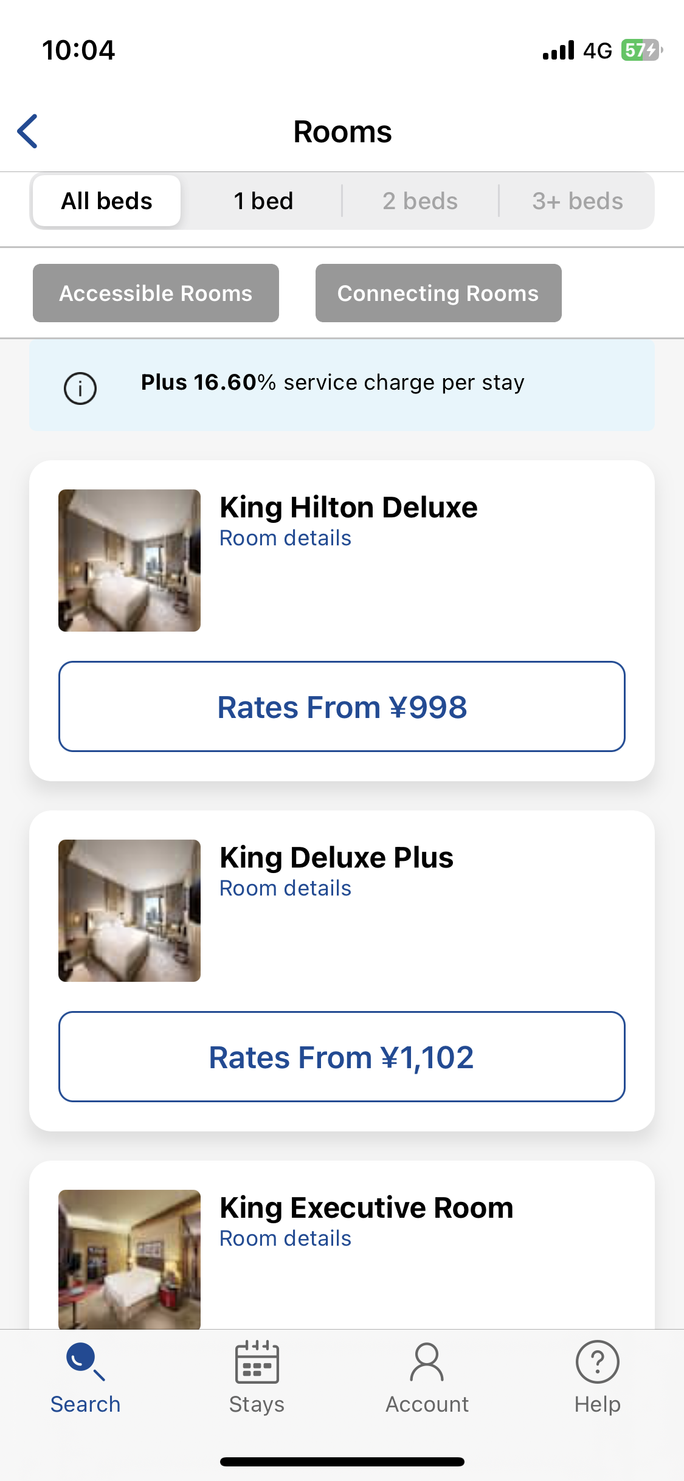This screenshot has width=684, height=1481.
Task: Expand Rates From ¥998 options
Action: point(342,706)
